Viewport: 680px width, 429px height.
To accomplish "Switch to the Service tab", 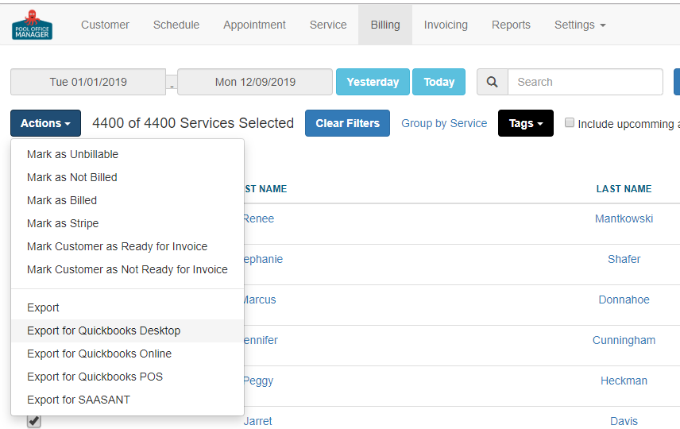I will [328, 25].
